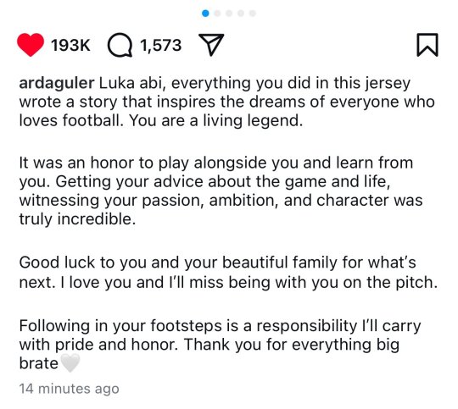458x409 pixels.
Task: Click the 'It was an honor' paragraph
Action: [x=221, y=191]
